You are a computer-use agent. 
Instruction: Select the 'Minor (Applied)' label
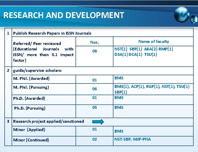tap(29, 130)
